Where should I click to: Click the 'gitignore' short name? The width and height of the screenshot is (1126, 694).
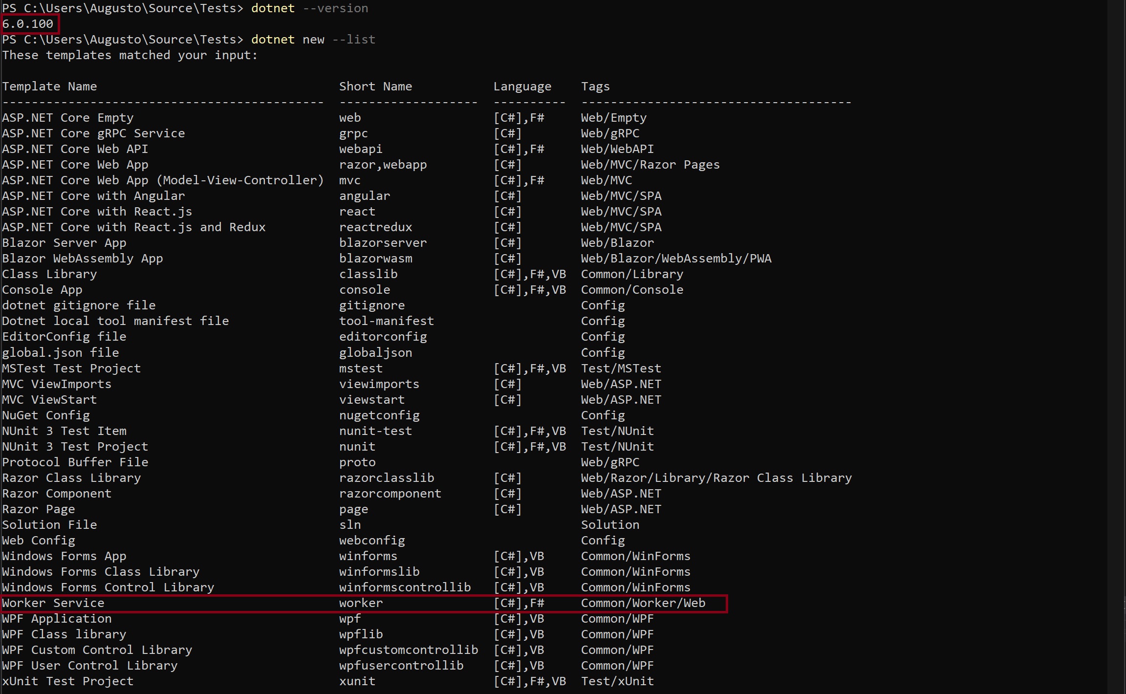coord(372,305)
